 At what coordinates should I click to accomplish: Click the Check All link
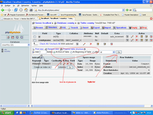pyautogui.click(x=44, y=44)
